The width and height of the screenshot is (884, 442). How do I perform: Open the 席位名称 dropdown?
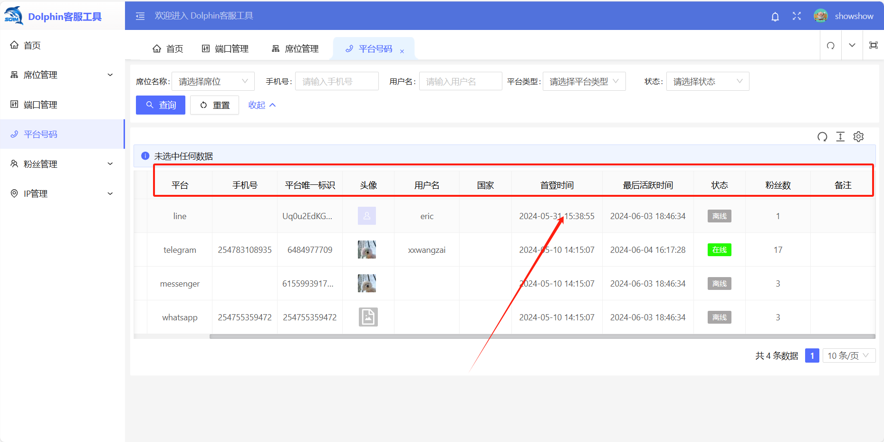tap(213, 82)
